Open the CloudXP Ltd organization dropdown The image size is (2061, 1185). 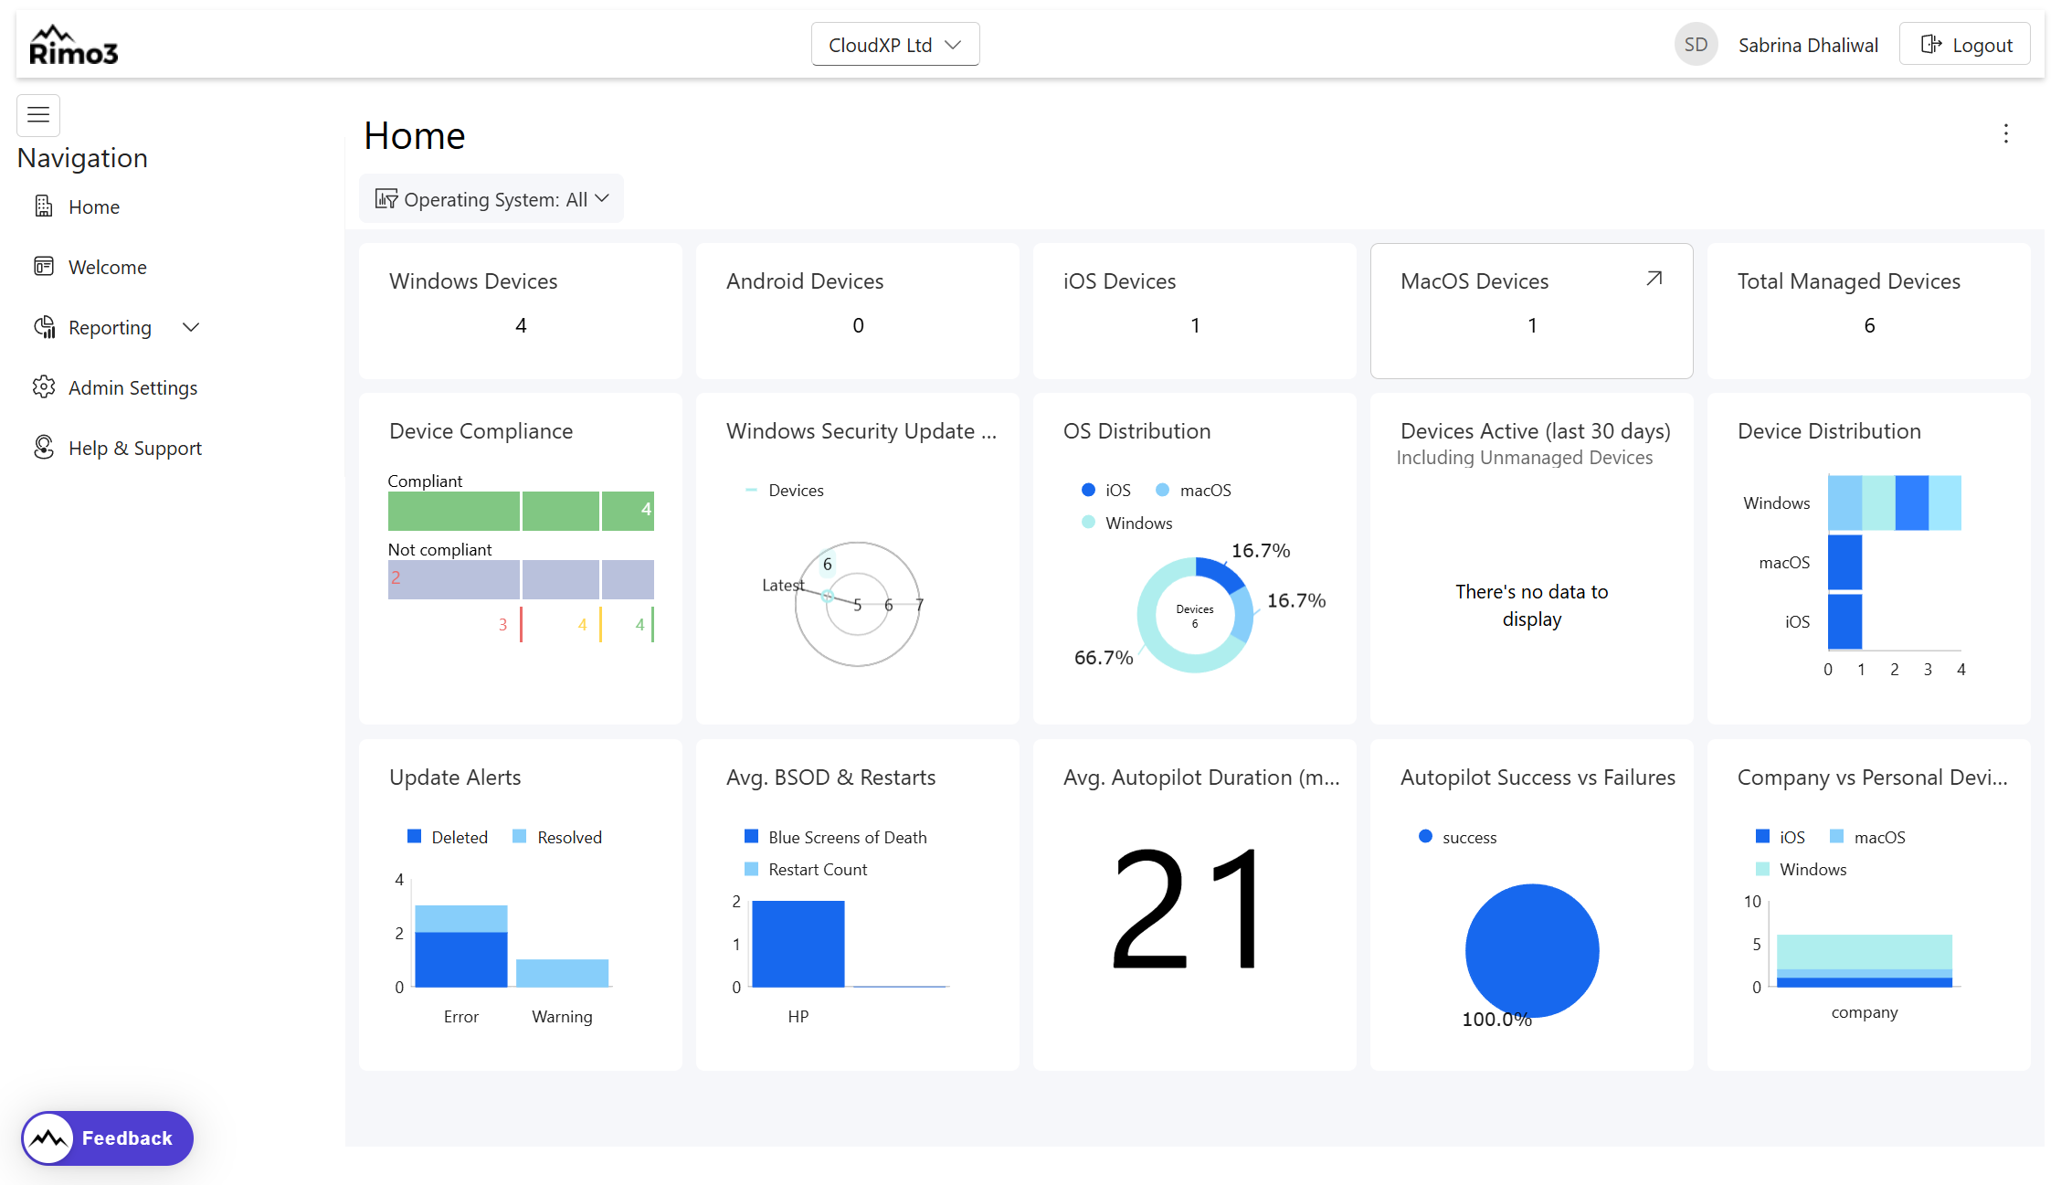pos(894,44)
